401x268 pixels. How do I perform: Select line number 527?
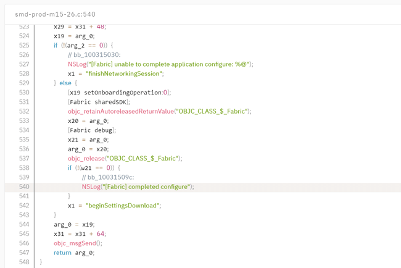point(24,64)
